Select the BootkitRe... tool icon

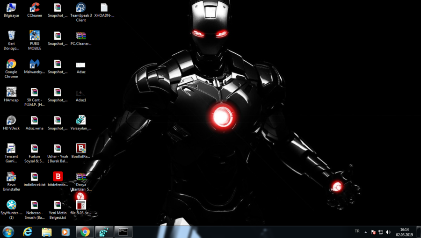[81, 151]
